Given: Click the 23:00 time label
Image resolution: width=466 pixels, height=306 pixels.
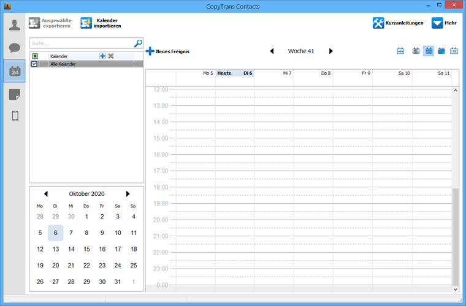Looking at the screenshot, I should (161, 269).
